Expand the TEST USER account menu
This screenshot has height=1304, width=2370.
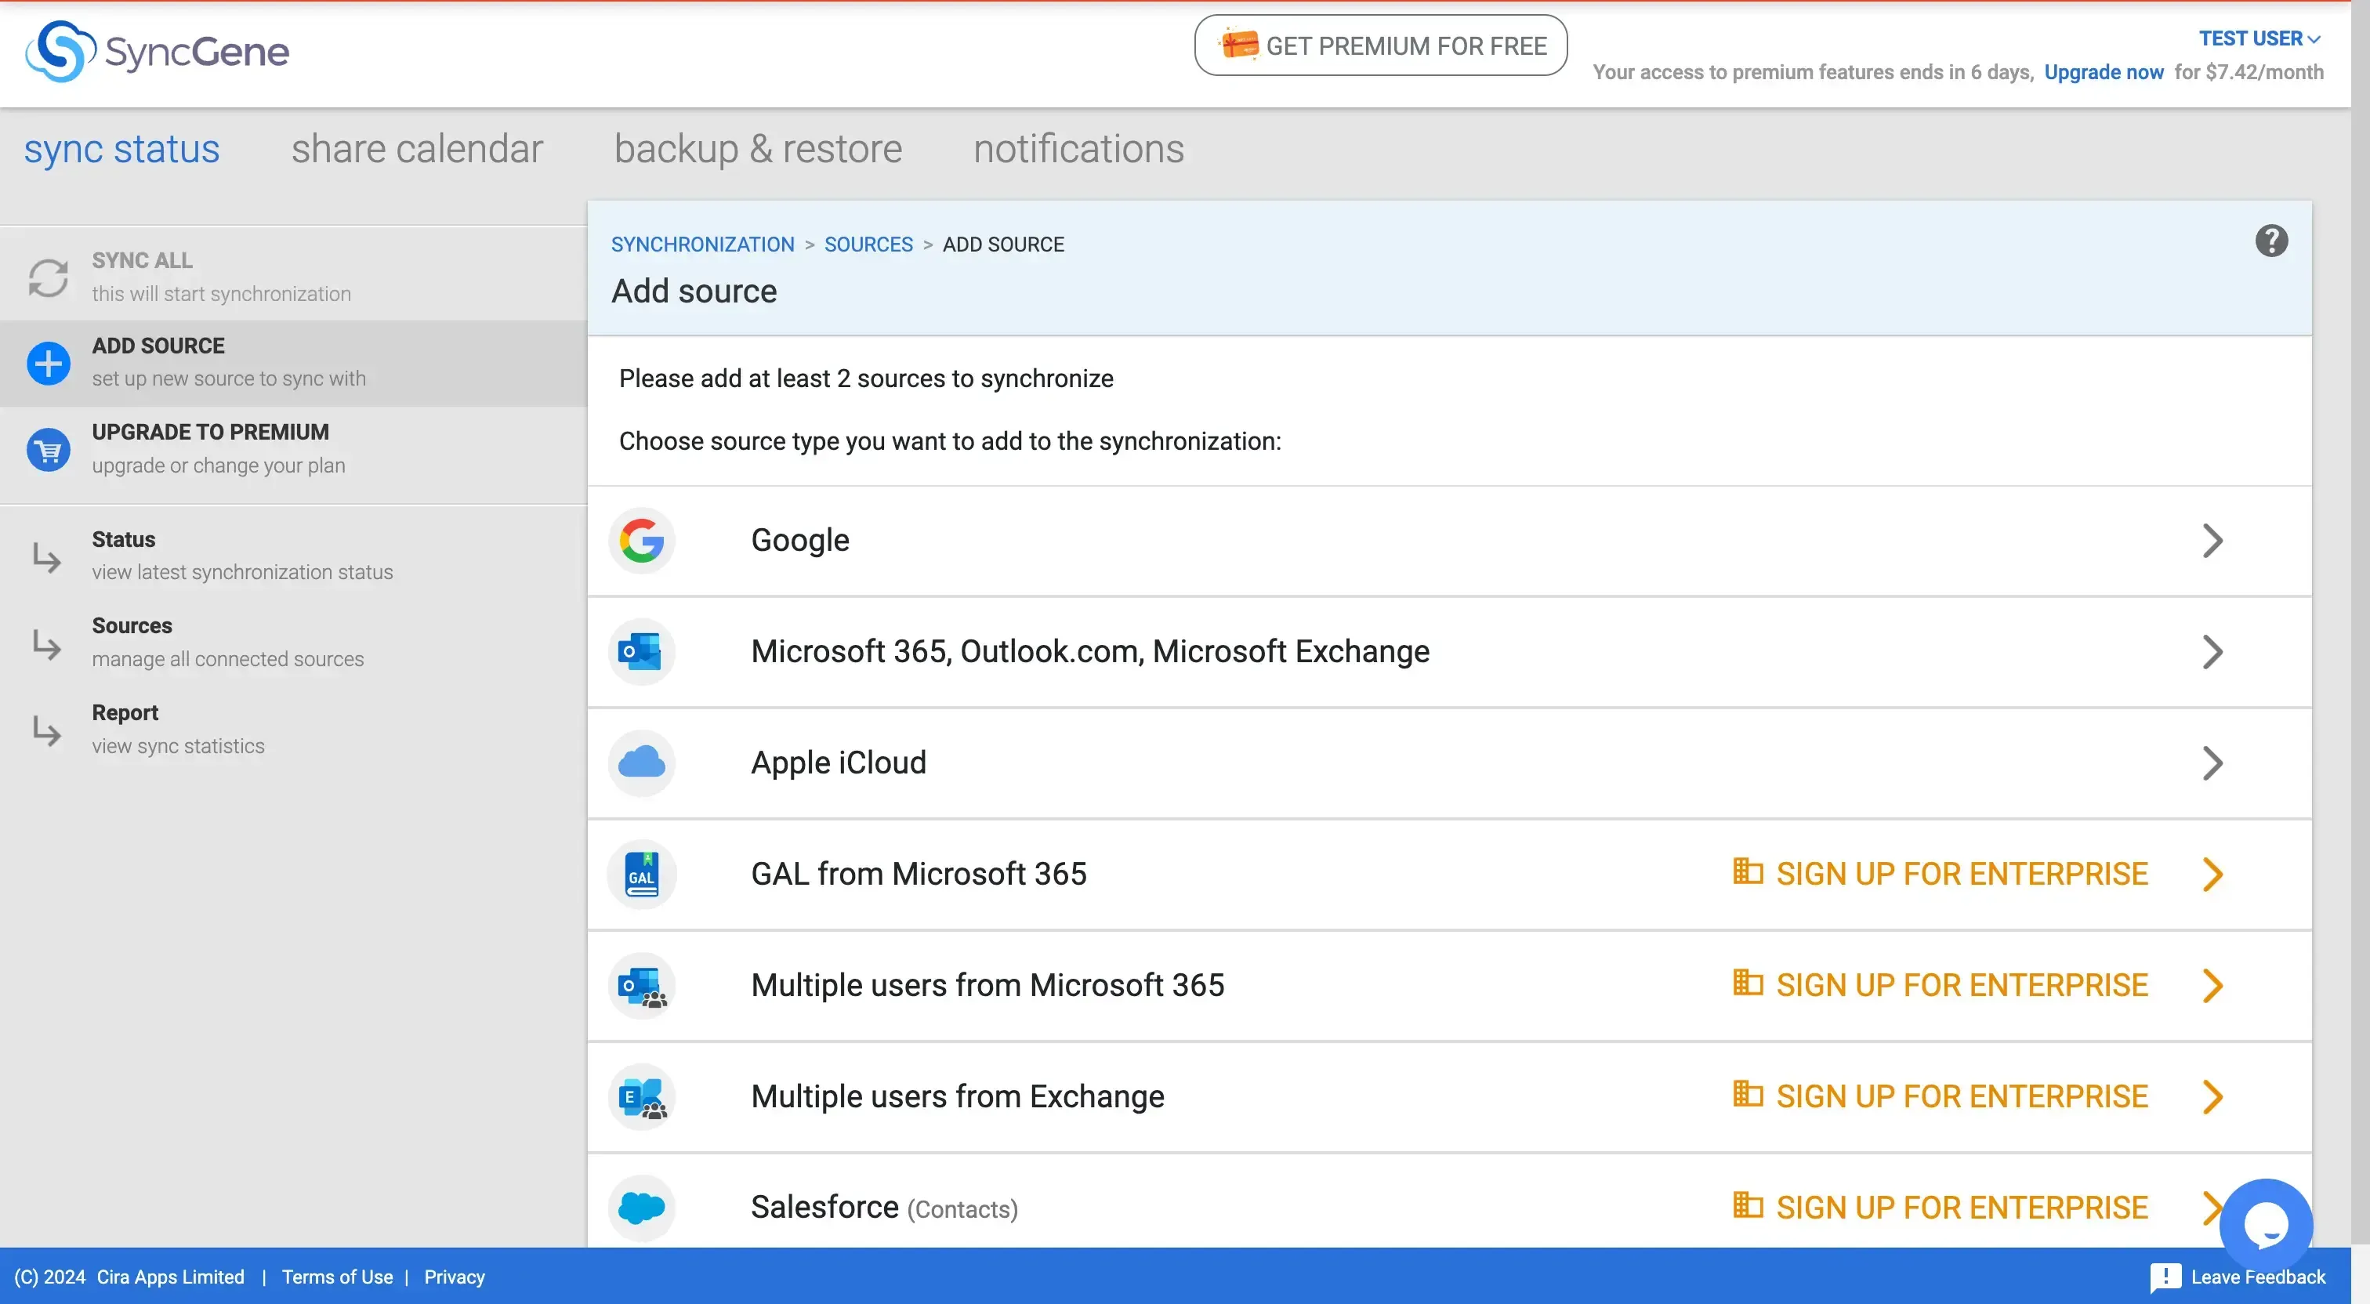pyautogui.click(x=2259, y=38)
